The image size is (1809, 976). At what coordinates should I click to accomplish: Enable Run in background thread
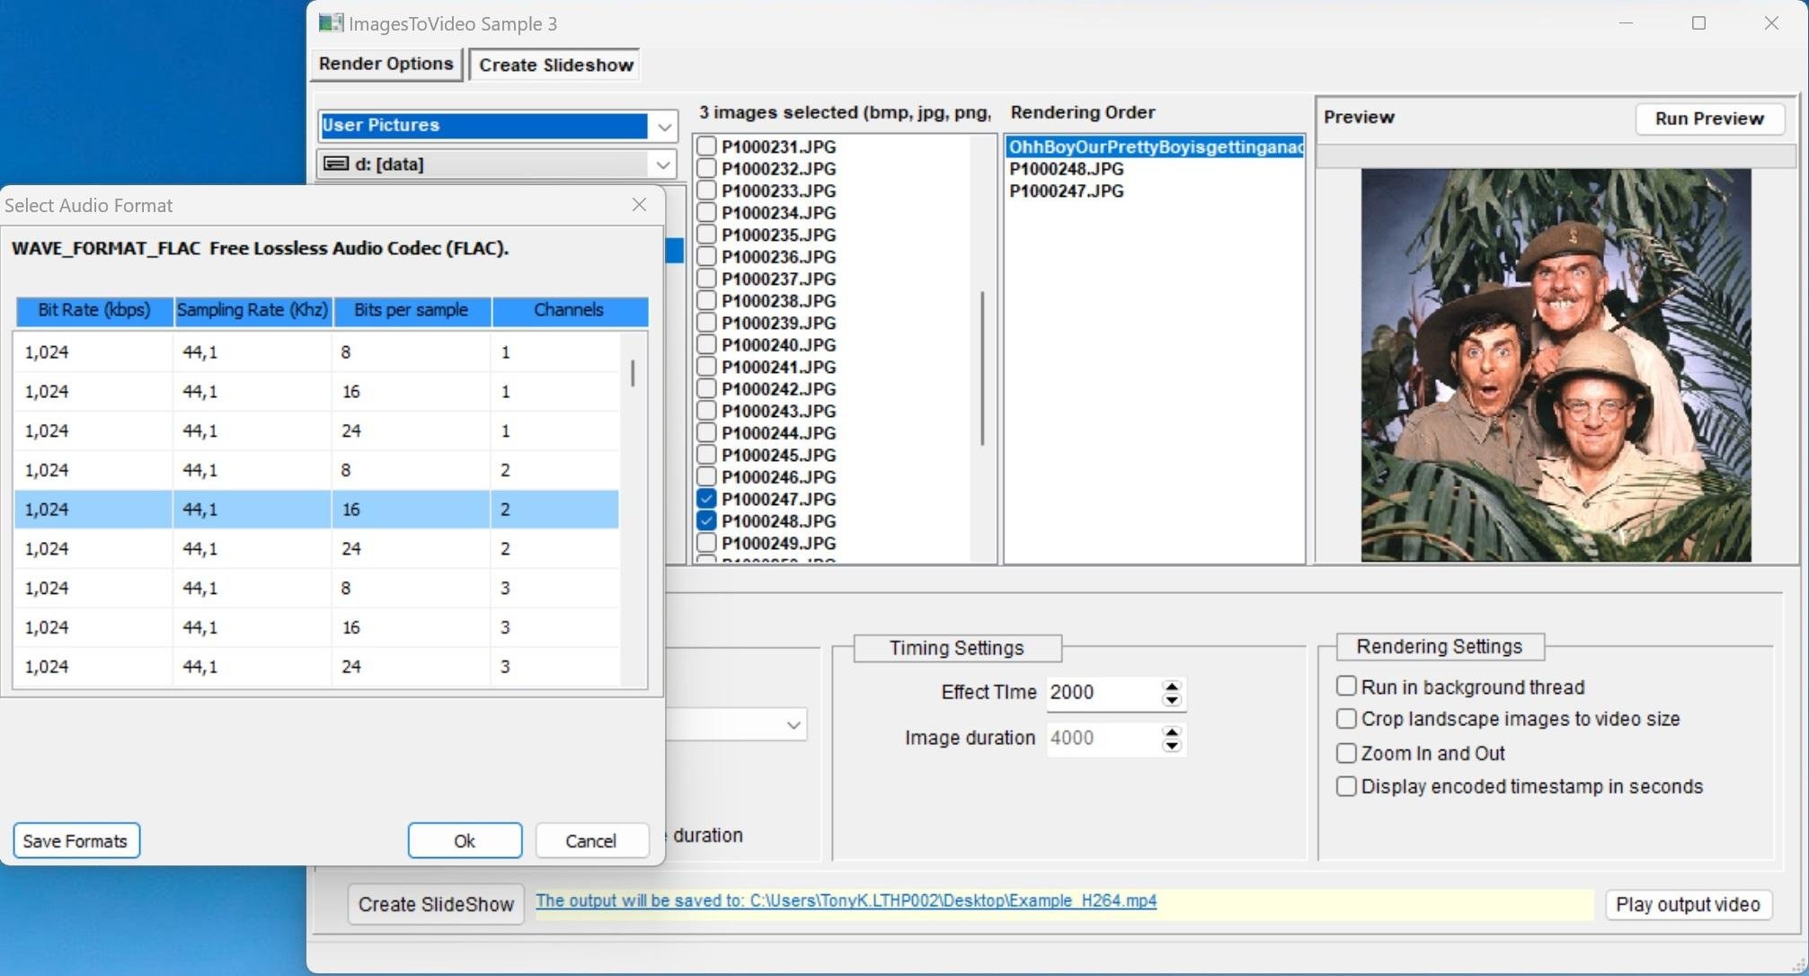(1345, 687)
